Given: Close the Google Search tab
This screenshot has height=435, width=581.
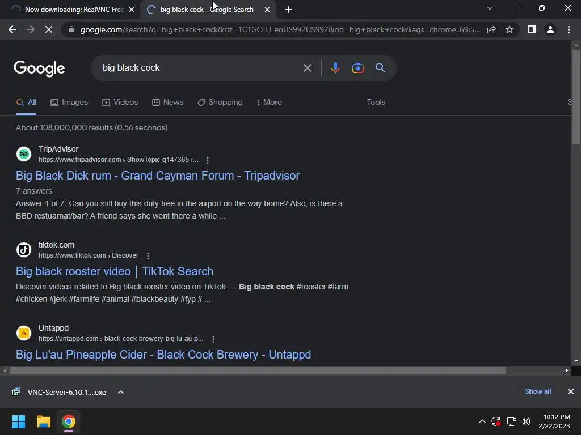Looking at the screenshot, I should click(267, 10).
